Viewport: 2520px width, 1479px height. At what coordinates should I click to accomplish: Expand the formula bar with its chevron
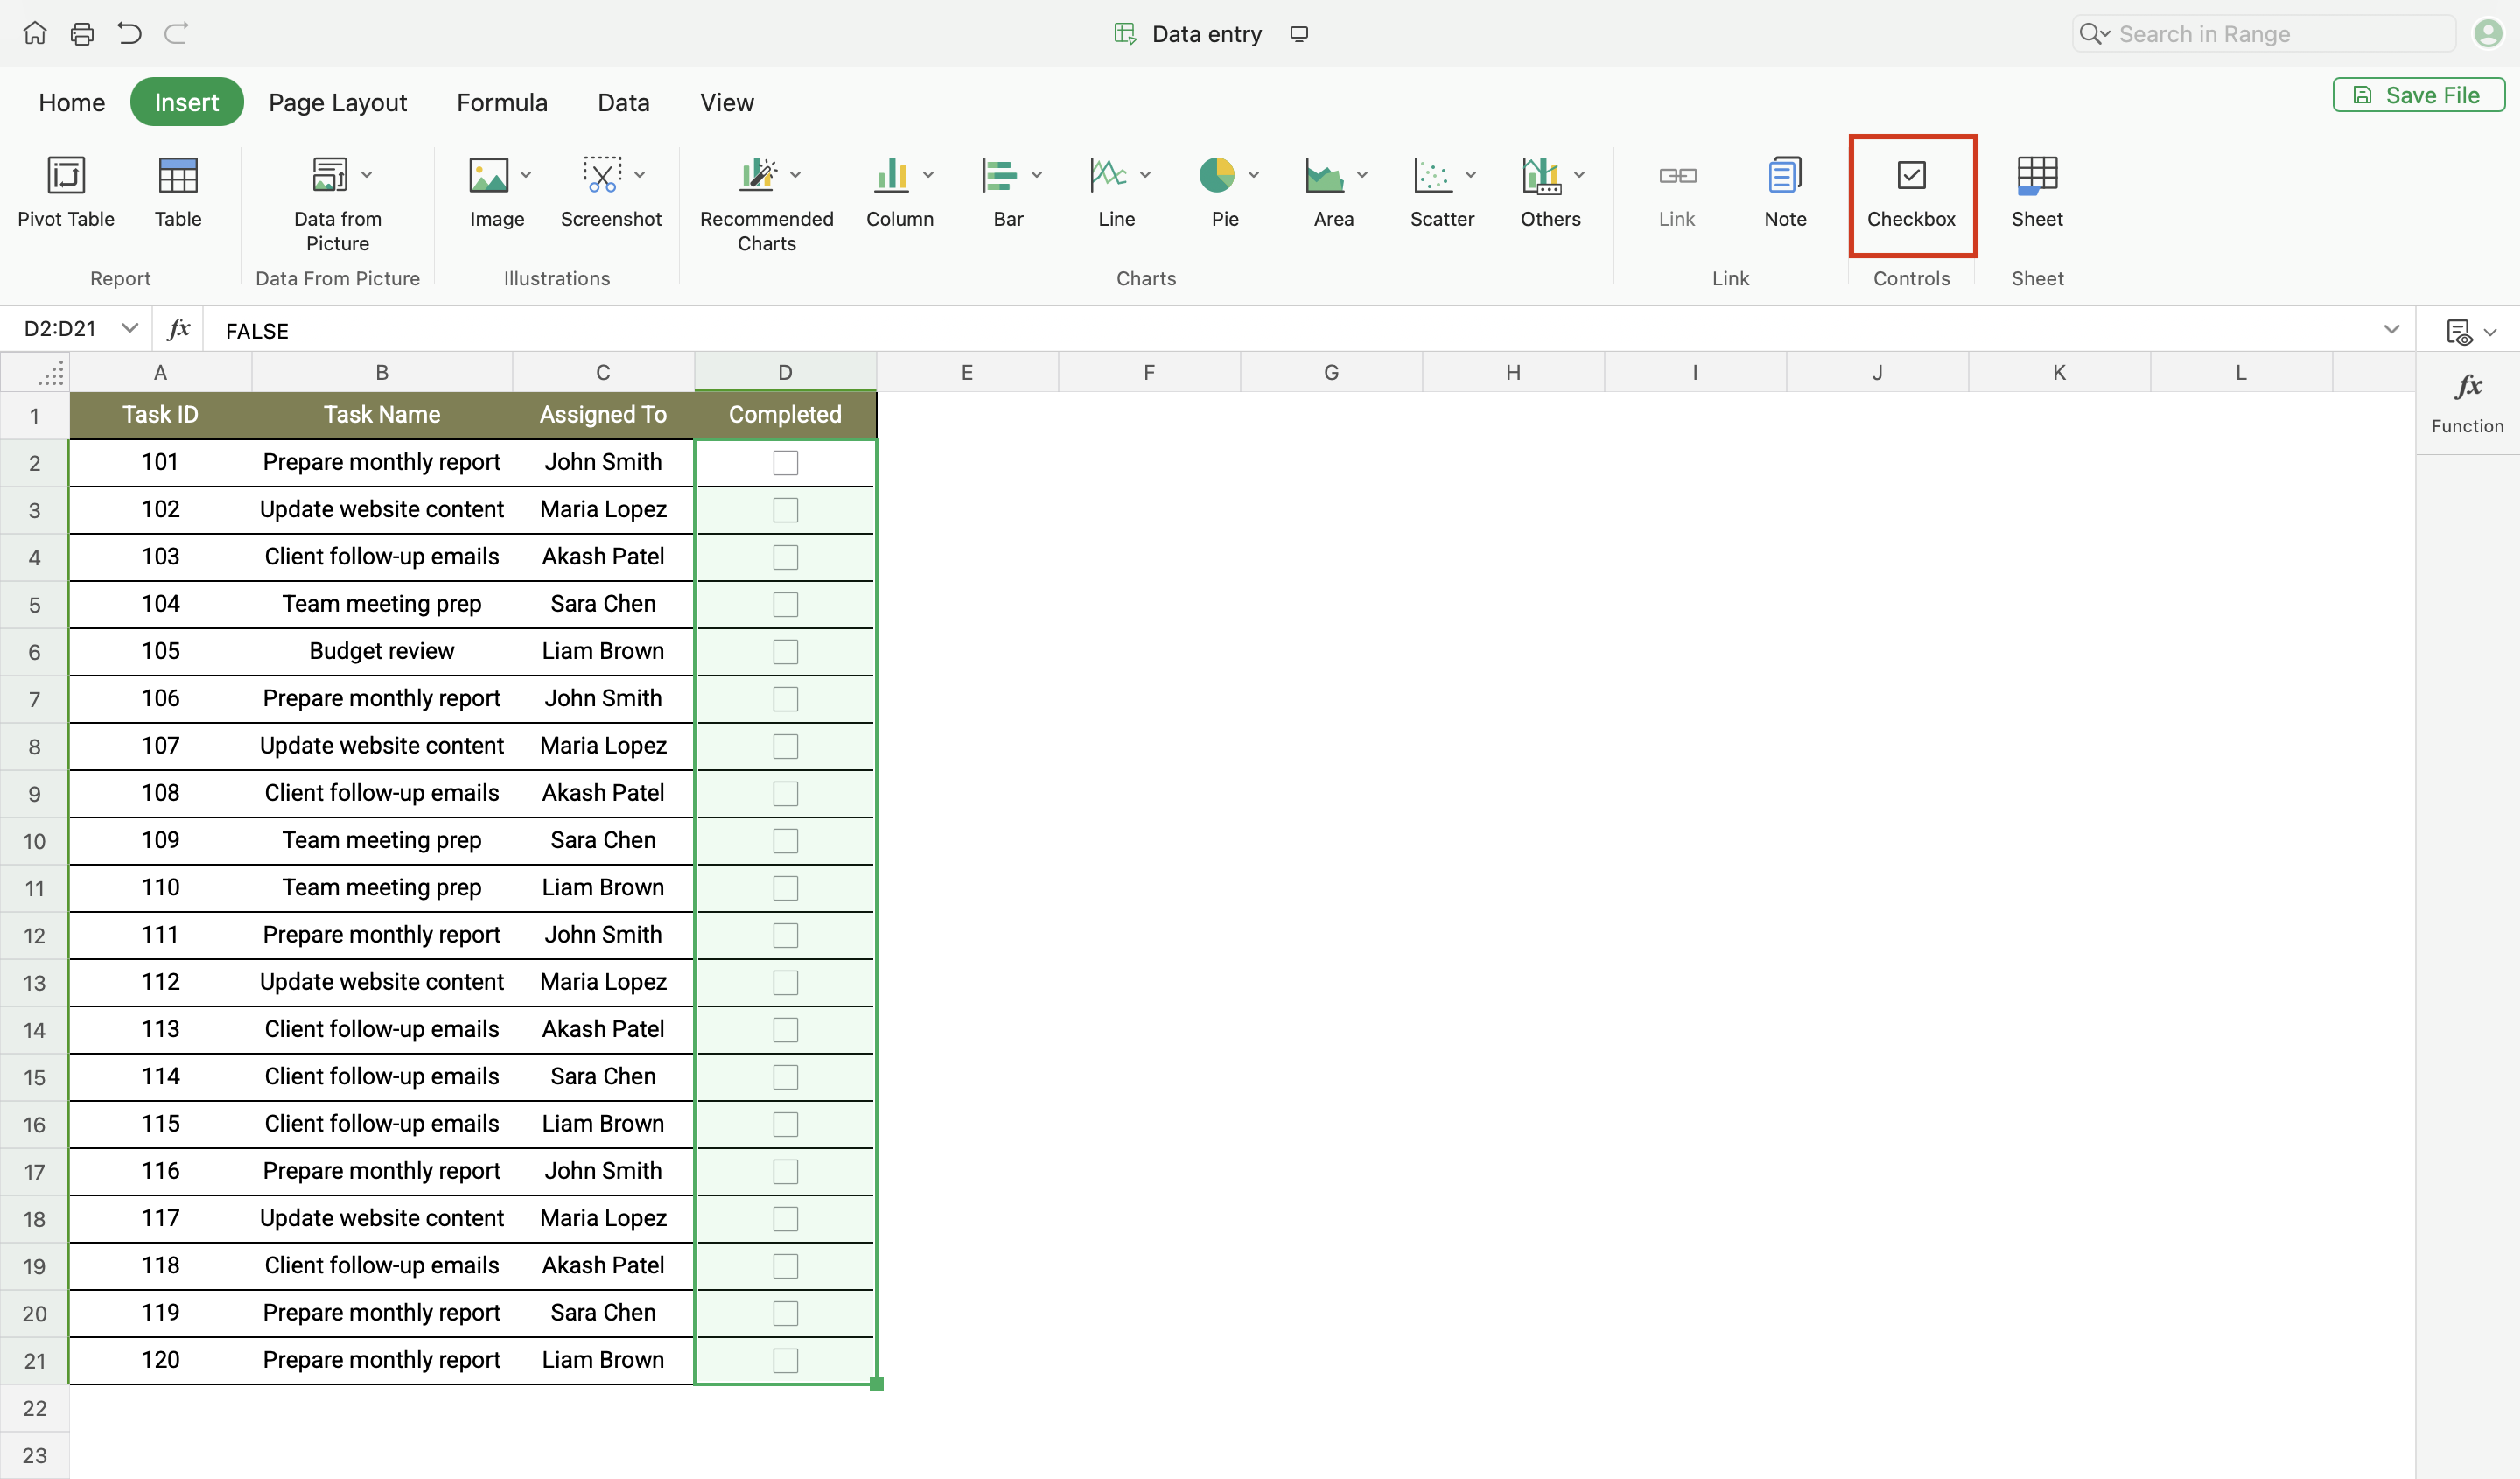pyautogui.click(x=2391, y=330)
